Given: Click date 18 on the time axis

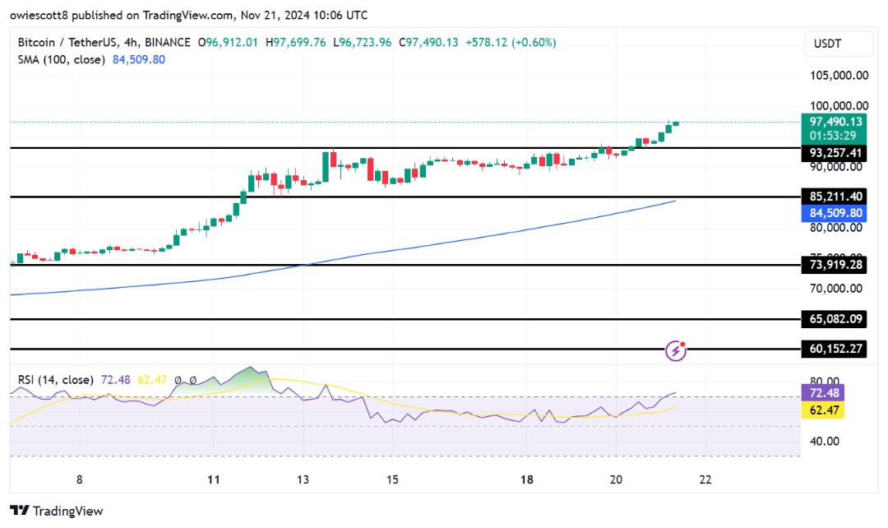Looking at the screenshot, I should click(527, 480).
